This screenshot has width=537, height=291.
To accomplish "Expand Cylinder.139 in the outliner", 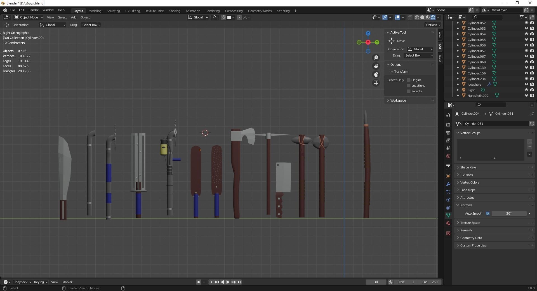I will point(458,68).
